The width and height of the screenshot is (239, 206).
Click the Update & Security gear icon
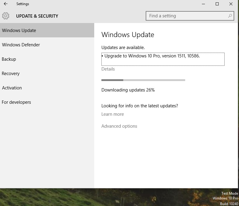tap(6, 16)
